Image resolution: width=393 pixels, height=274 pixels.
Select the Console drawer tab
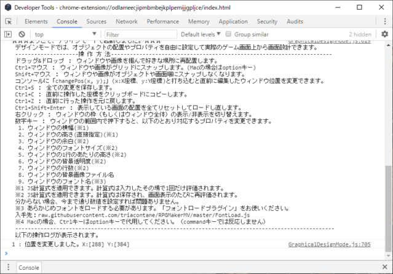pyautogui.click(x=29, y=267)
